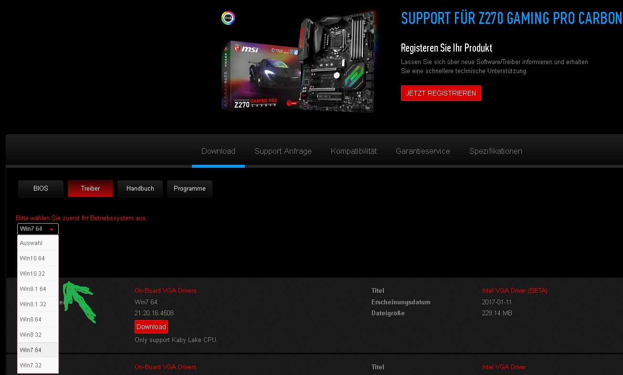Click the Bitte wählen Sie Betriebssystem prompt text
Image resolution: width=623 pixels, height=375 pixels.
tap(83, 218)
